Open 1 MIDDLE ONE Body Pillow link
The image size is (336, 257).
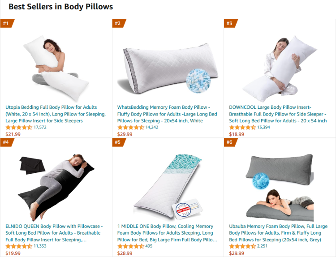[x=167, y=233]
